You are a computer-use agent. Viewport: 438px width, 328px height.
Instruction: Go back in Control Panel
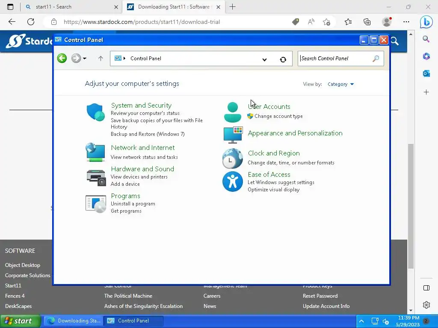pos(62,58)
